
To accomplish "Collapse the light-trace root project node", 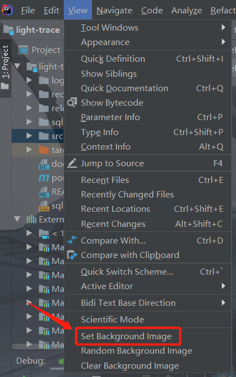I will point(17,66).
